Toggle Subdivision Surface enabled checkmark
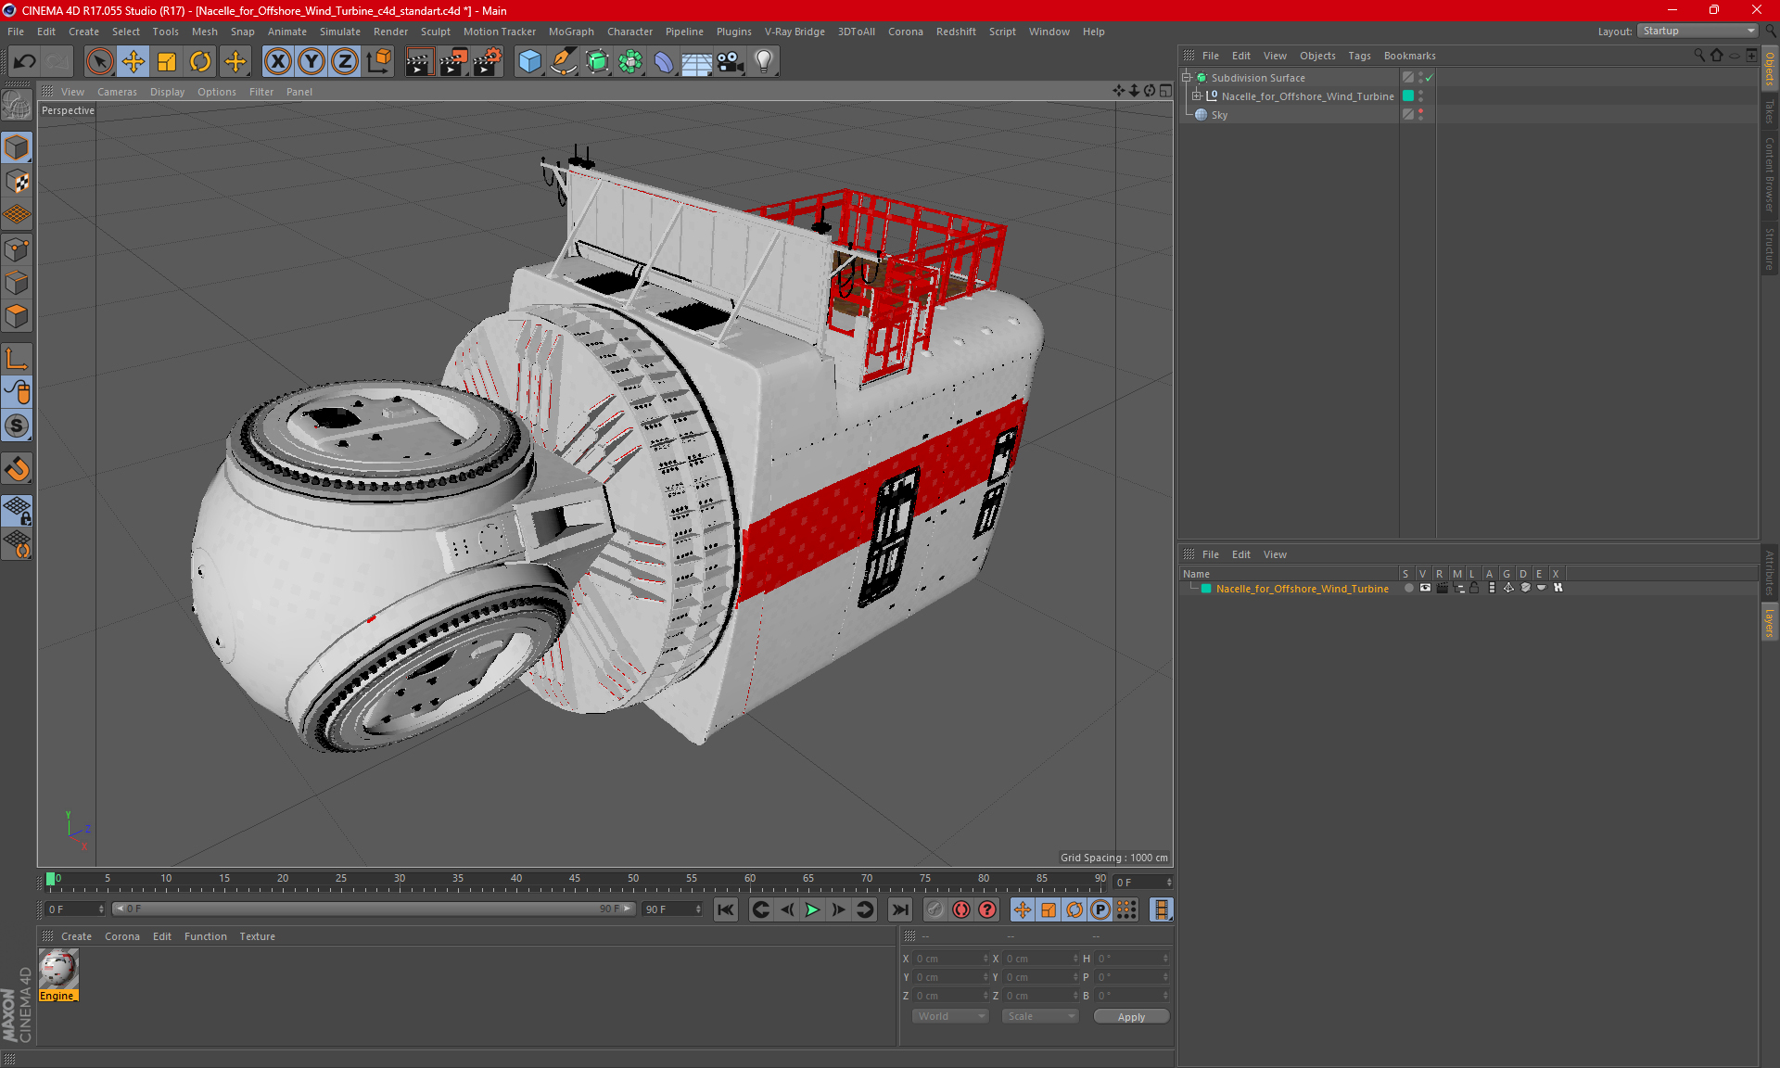The width and height of the screenshot is (1780, 1068). 1430,78
